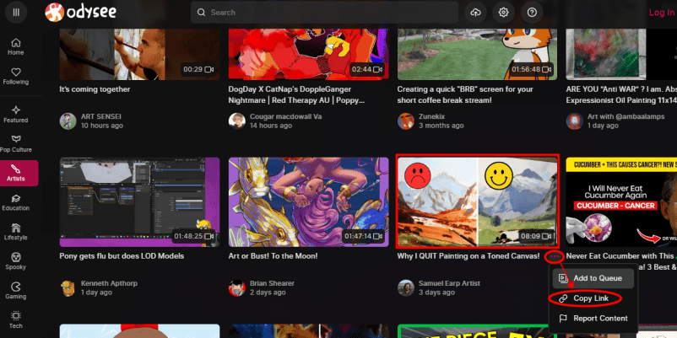This screenshot has height=338, width=677.
Task: Click the upload cloud icon
Action: (x=476, y=13)
